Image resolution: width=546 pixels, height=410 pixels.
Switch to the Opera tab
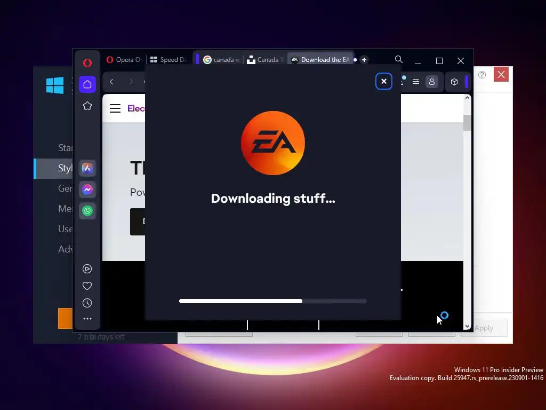[x=124, y=60]
